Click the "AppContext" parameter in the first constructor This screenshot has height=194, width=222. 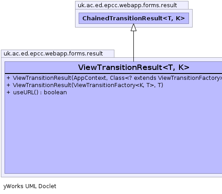click(x=90, y=78)
